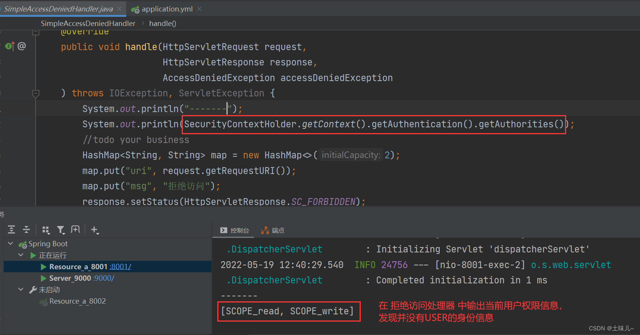Collapse the 正在运行 group
Image resolution: width=640 pixels, height=335 pixels.
tap(21, 255)
